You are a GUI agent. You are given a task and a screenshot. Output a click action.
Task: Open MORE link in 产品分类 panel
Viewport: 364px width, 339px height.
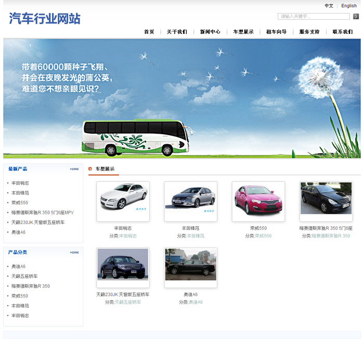[x=74, y=252]
